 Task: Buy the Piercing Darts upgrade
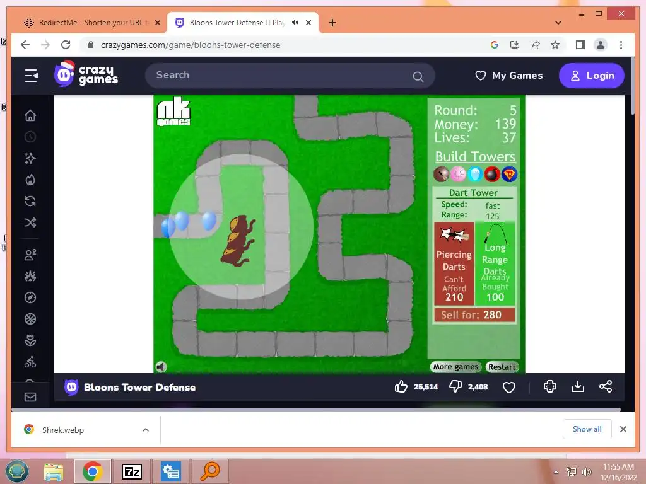point(454,263)
